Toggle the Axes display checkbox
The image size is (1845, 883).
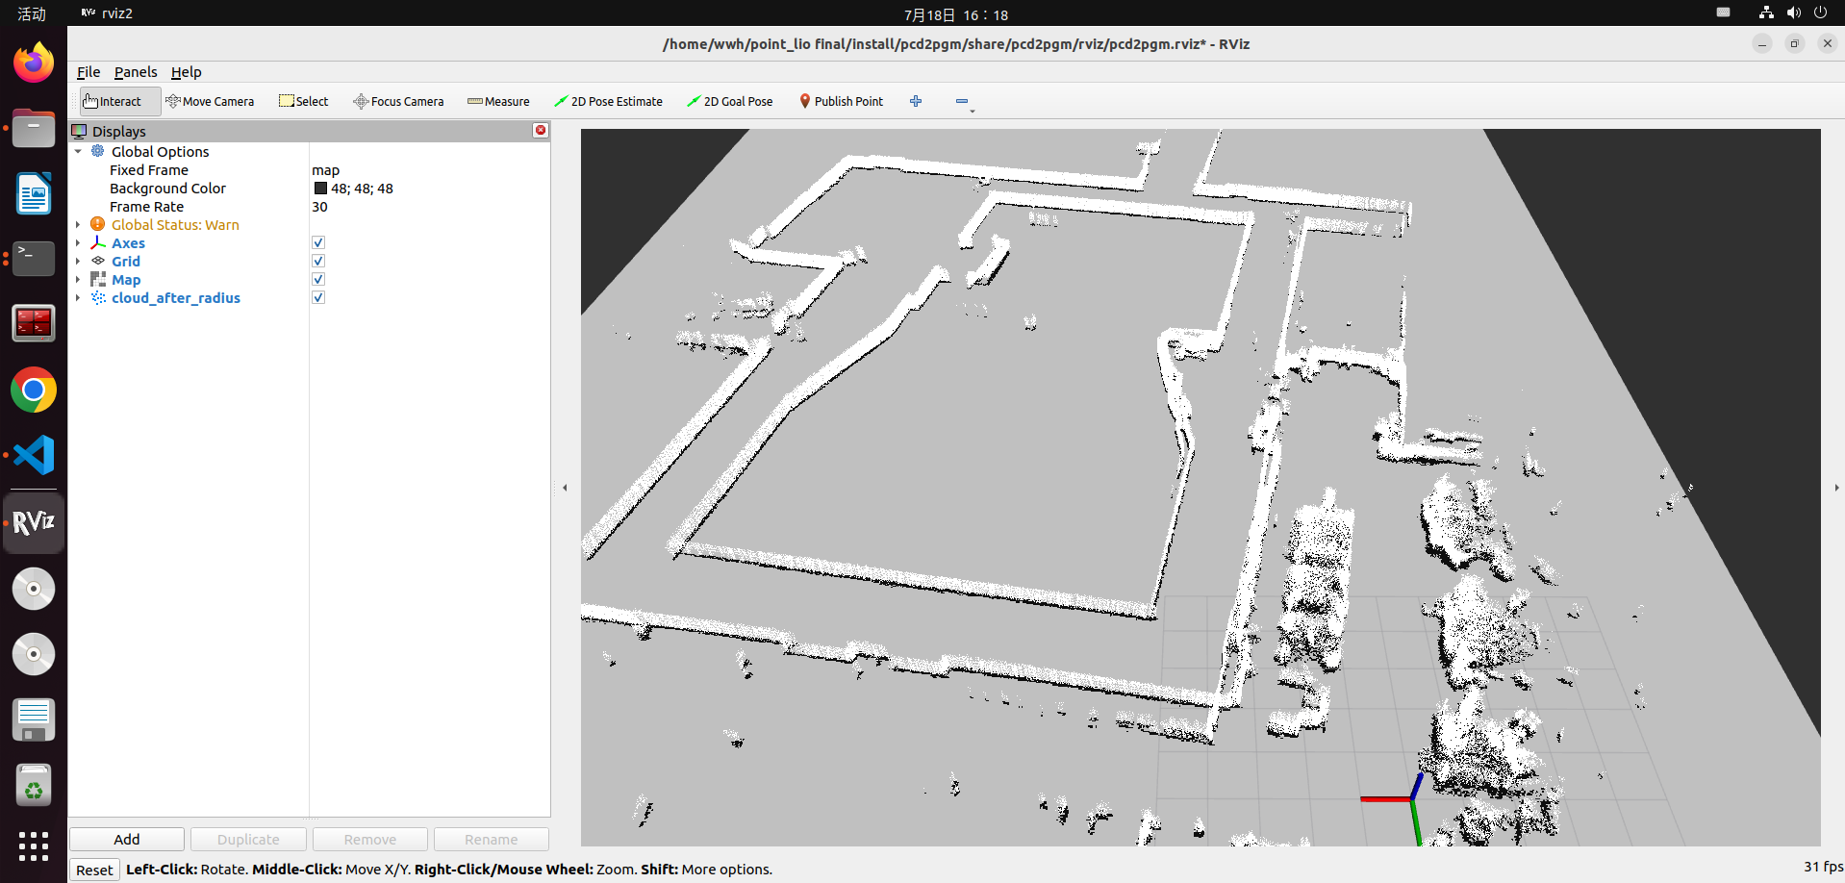(x=318, y=242)
